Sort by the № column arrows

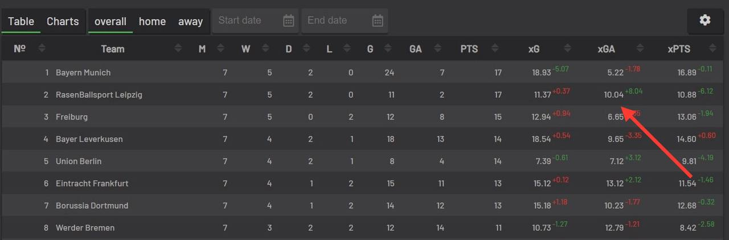[x=42, y=49]
